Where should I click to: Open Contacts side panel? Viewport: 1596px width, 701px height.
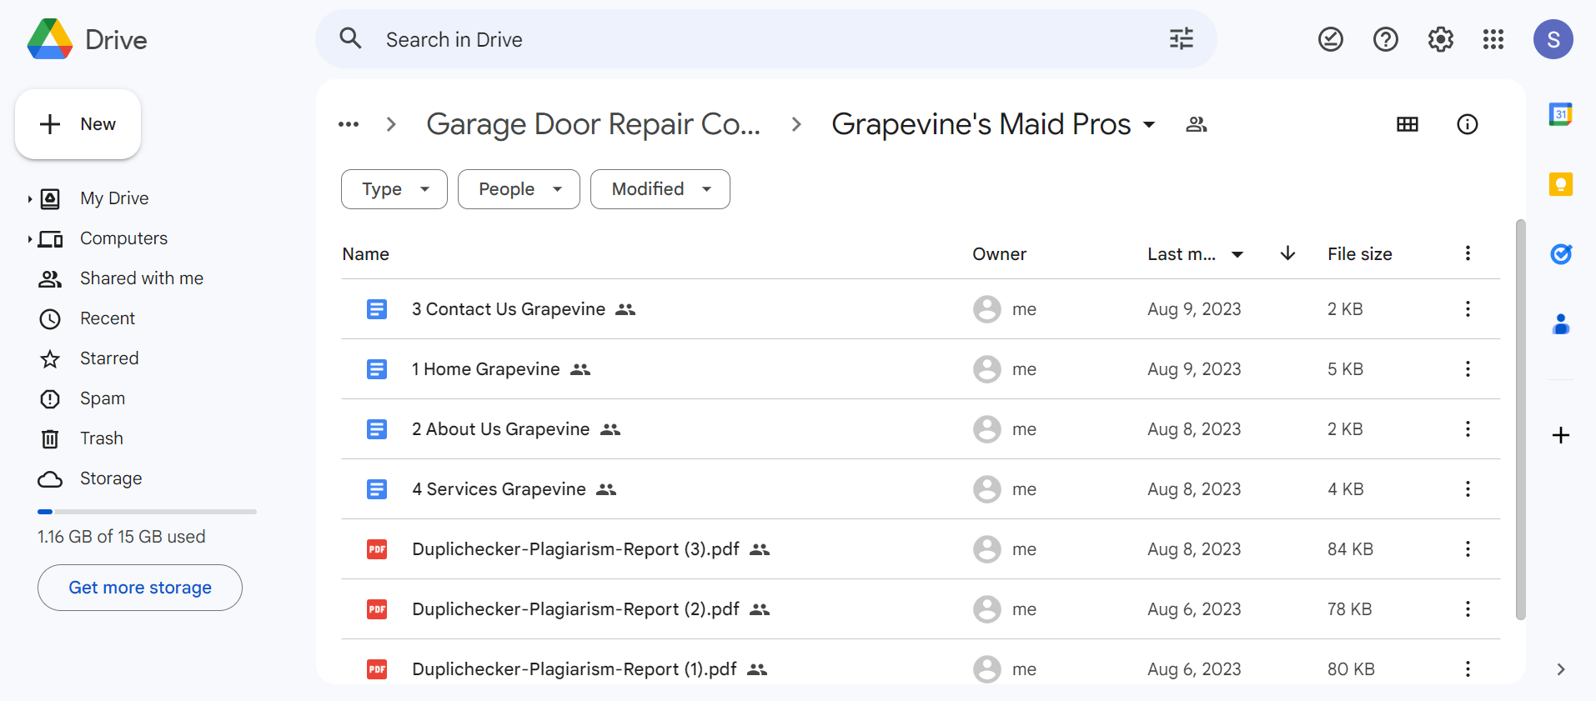[x=1561, y=324]
